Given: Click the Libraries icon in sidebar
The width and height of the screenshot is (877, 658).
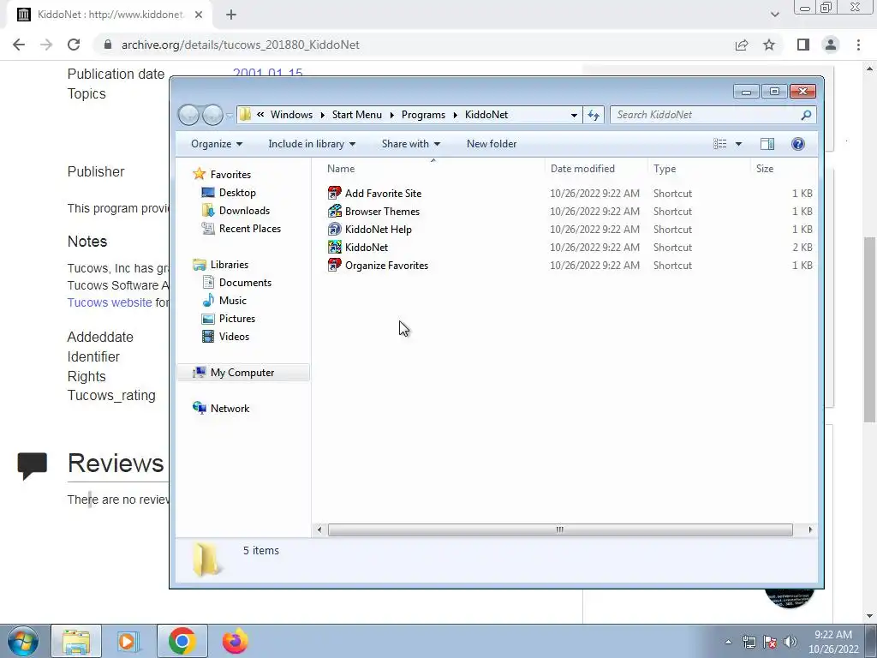Looking at the screenshot, I should [x=199, y=265].
